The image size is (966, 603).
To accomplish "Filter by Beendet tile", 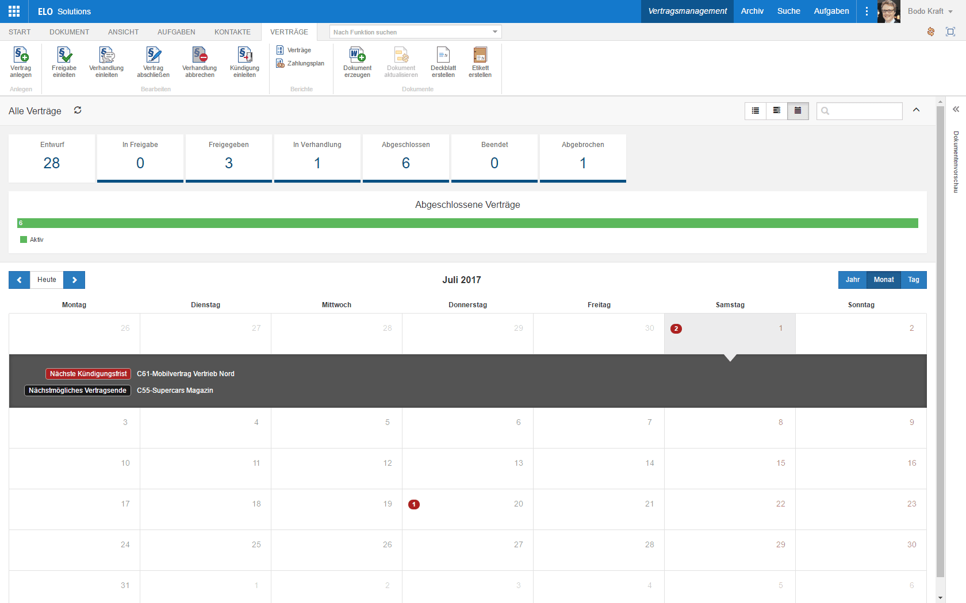I will point(494,158).
